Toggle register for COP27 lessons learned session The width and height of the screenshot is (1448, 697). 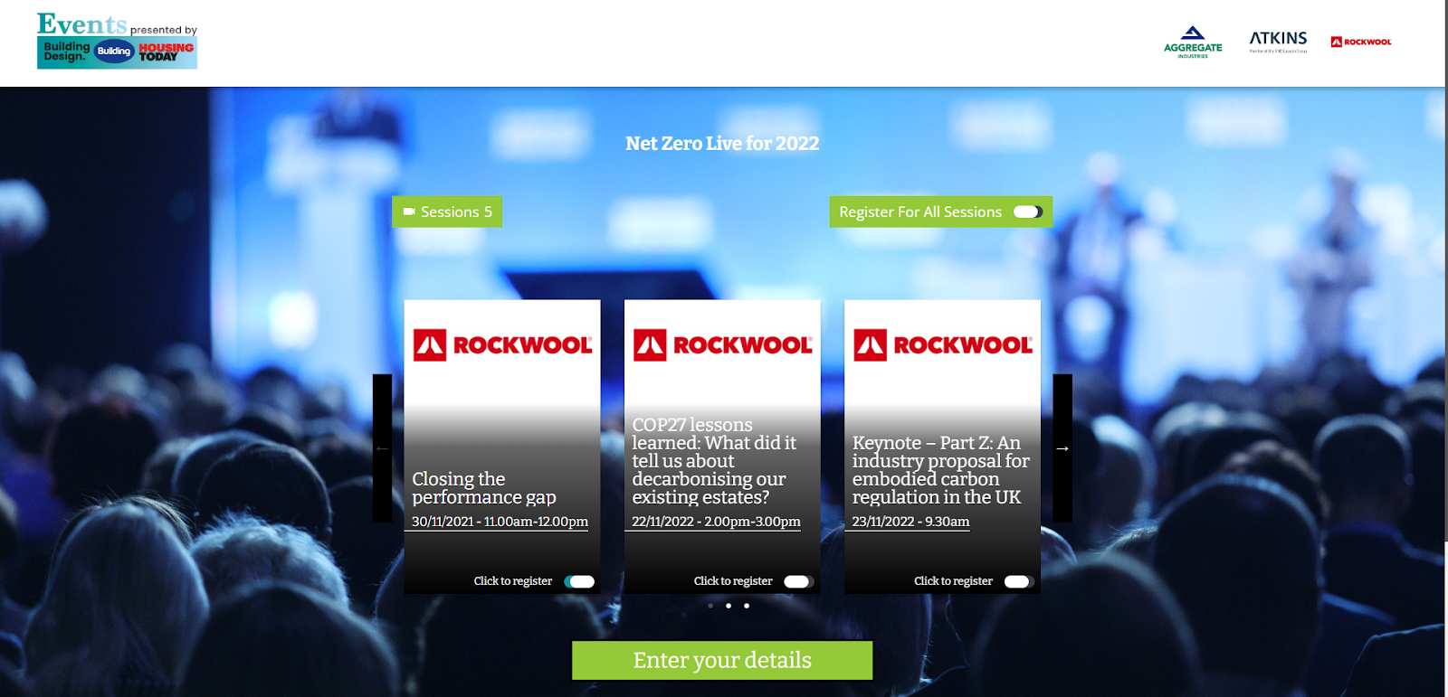[799, 581]
